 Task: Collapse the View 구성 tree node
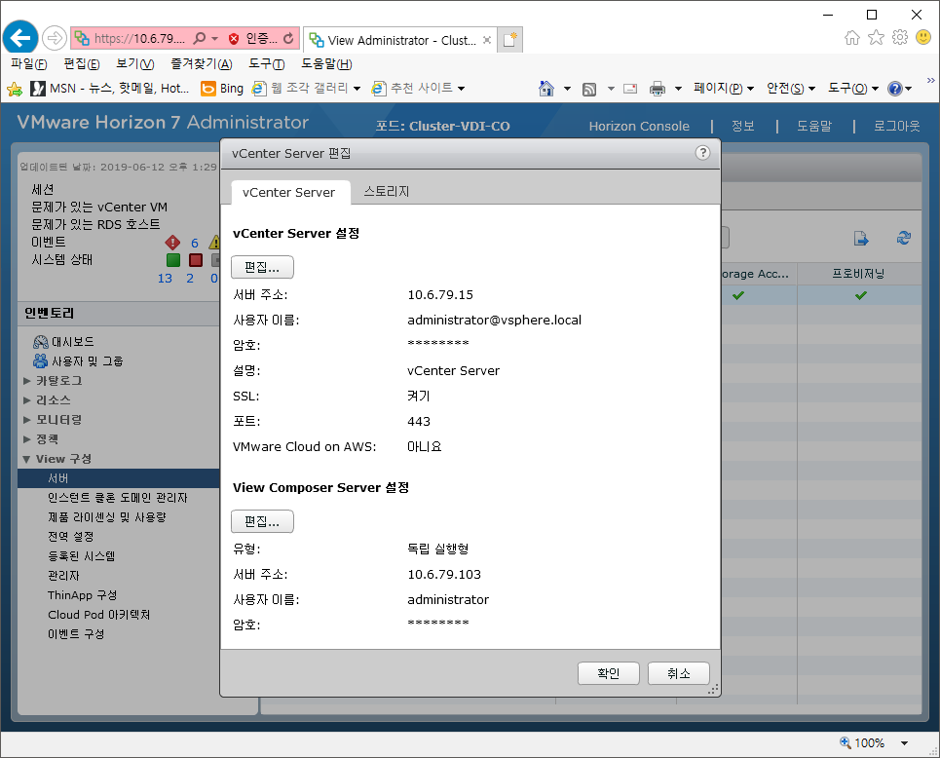click(27, 459)
